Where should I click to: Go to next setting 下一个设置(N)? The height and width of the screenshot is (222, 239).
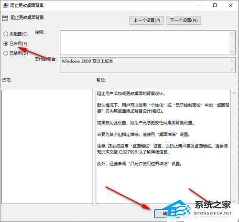point(184,20)
